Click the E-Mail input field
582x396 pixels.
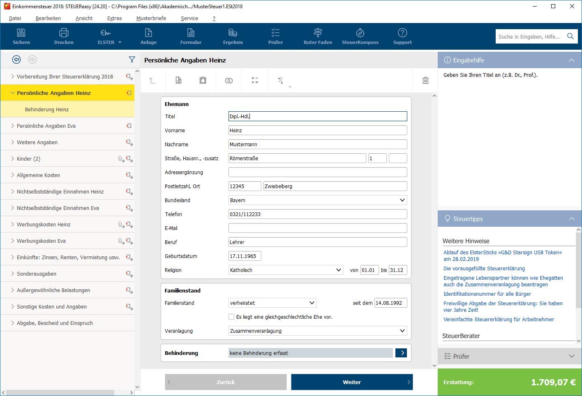[318, 228]
